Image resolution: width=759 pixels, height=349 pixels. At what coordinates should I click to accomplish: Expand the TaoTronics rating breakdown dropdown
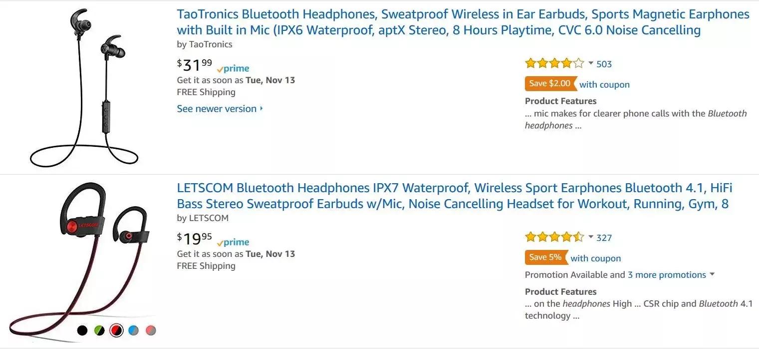point(590,64)
